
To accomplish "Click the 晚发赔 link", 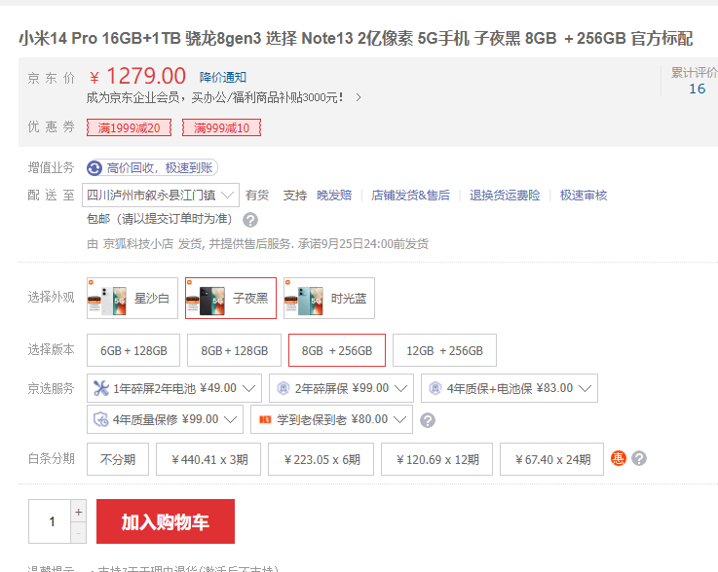I will [x=334, y=196].
